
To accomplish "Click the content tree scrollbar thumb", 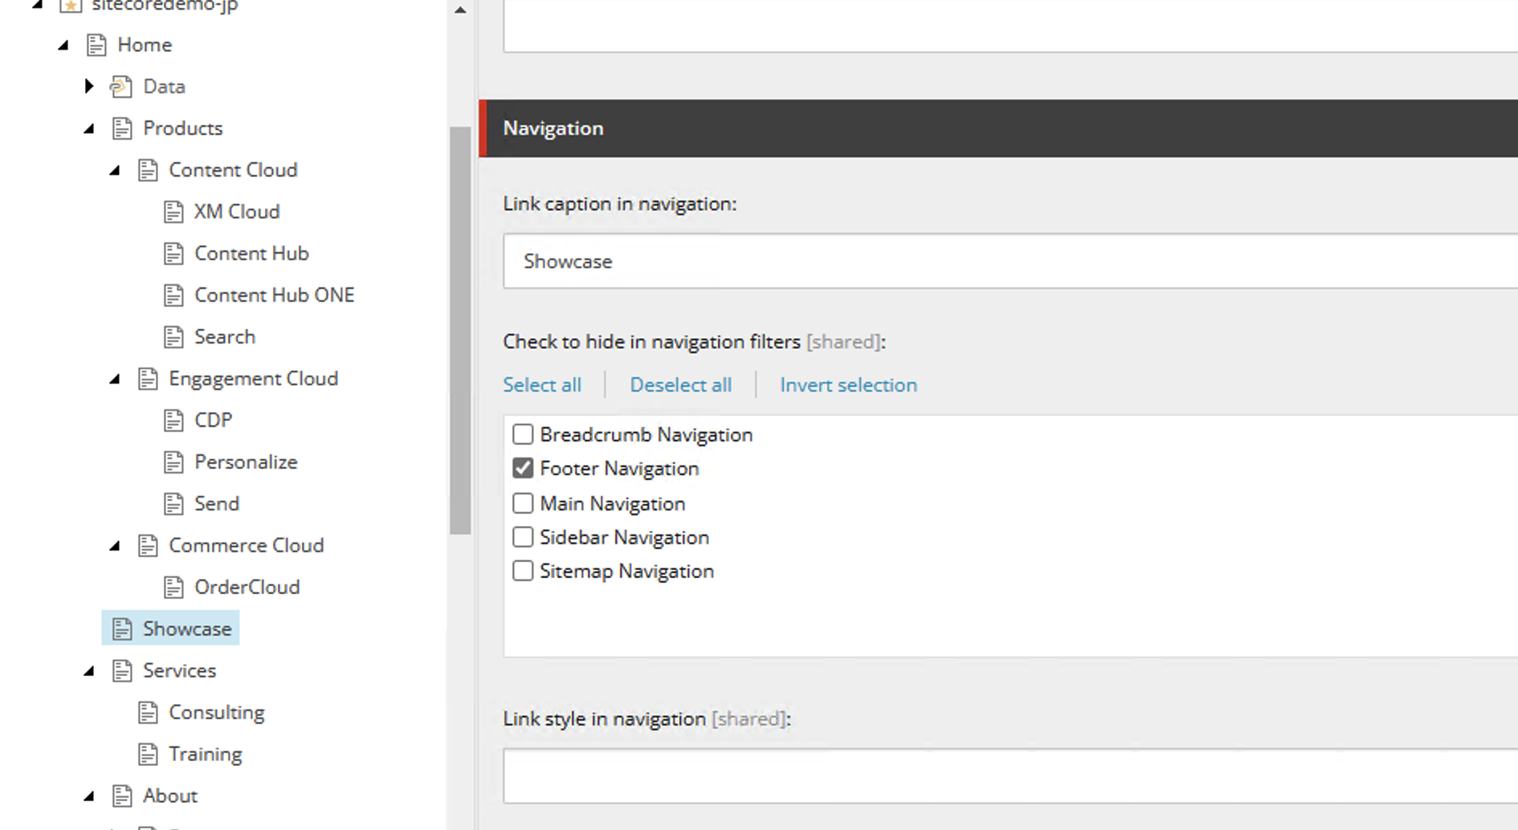I will tap(460, 330).
